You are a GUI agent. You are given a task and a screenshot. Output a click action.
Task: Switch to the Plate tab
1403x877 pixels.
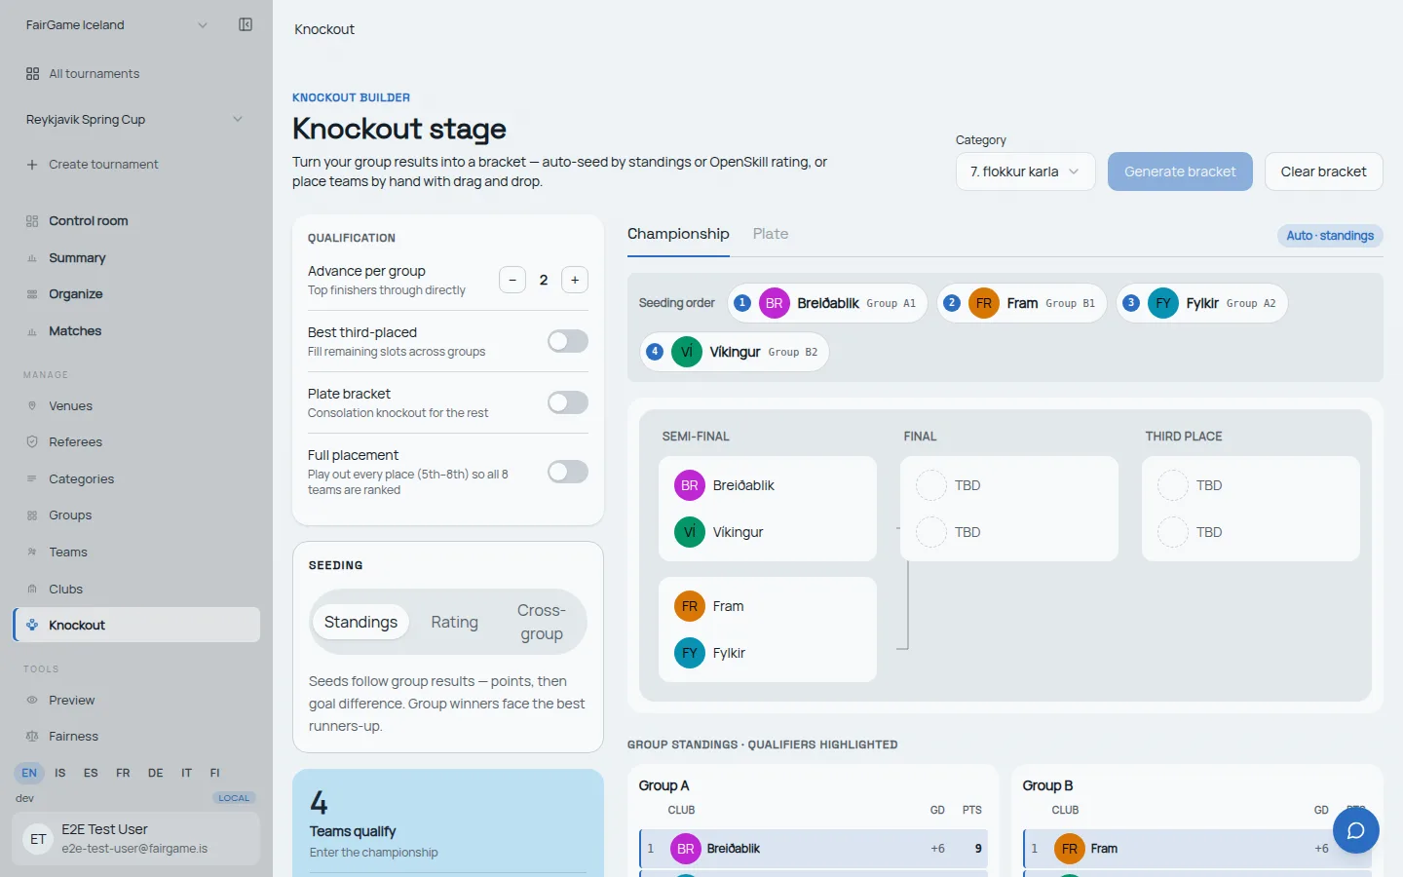pos(771,234)
